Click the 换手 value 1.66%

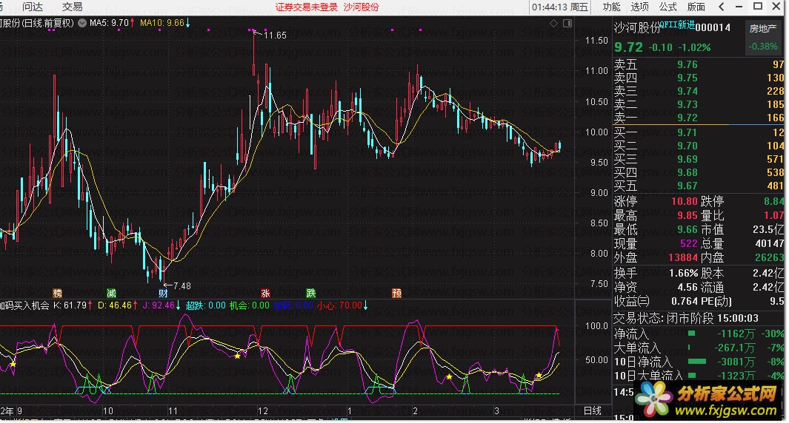(x=683, y=274)
